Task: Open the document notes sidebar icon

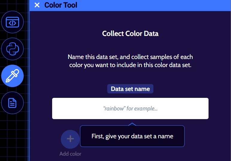Action: click(x=12, y=103)
